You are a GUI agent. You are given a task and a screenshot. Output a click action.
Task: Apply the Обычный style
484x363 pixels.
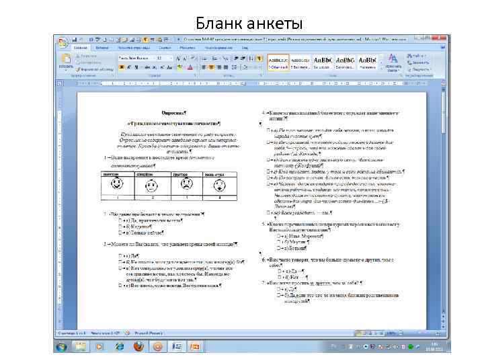[278, 63]
